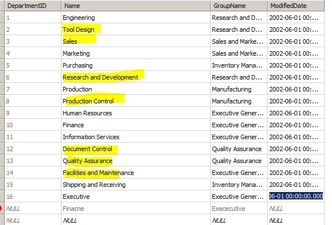Select the Information Services cell
332x225 pixels.
click(x=136, y=137)
